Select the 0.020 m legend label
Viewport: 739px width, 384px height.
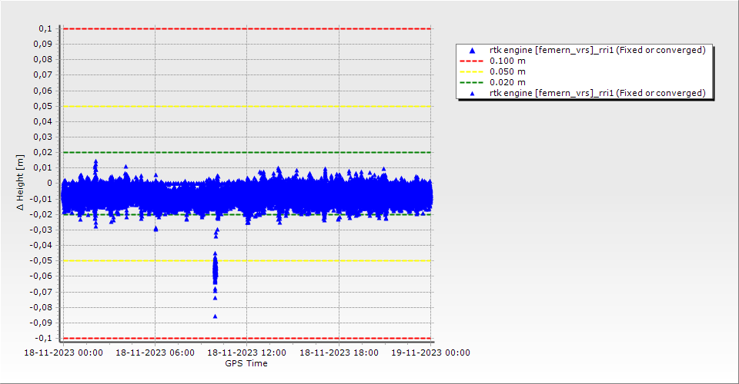coord(507,82)
